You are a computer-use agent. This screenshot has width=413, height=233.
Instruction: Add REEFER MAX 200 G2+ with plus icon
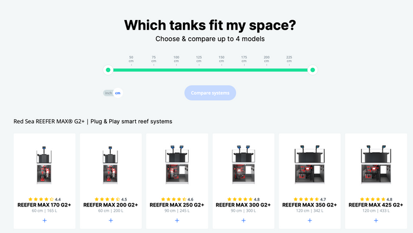111,221
